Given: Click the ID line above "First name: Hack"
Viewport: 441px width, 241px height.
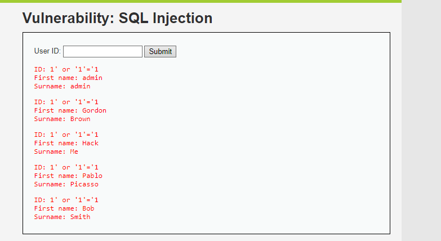Looking at the screenshot, I should click(66, 135).
